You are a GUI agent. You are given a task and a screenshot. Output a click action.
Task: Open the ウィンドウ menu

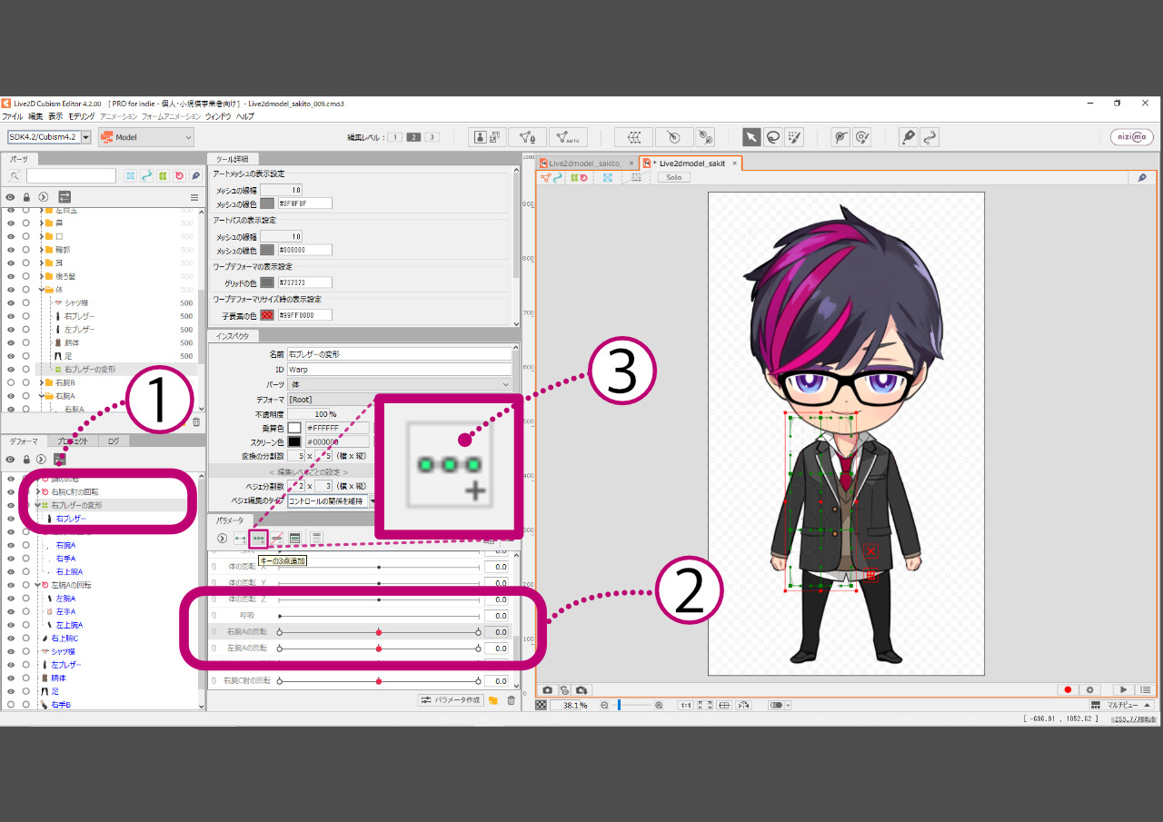218,116
